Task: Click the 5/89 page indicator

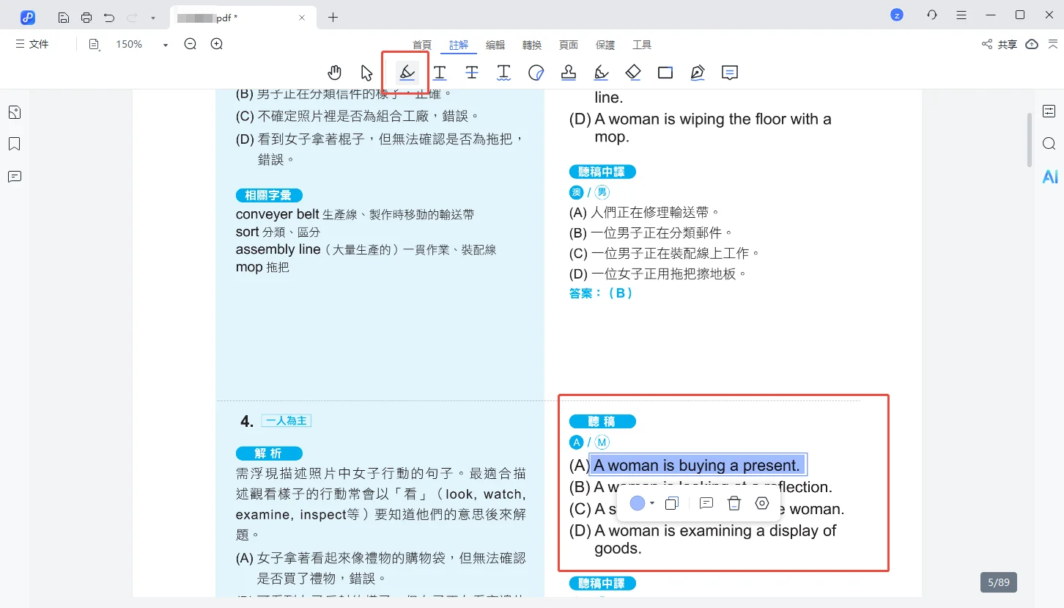Action: pyautogui.click(x=998, y=582)
